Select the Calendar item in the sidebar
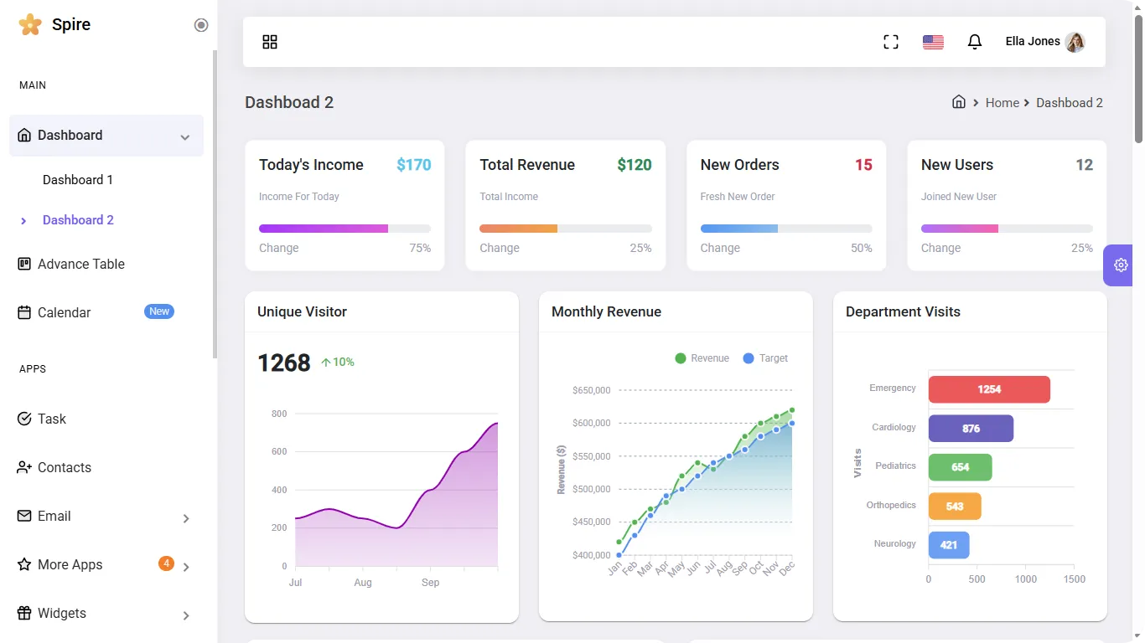Screen dimensions: 1145x643 63,312
